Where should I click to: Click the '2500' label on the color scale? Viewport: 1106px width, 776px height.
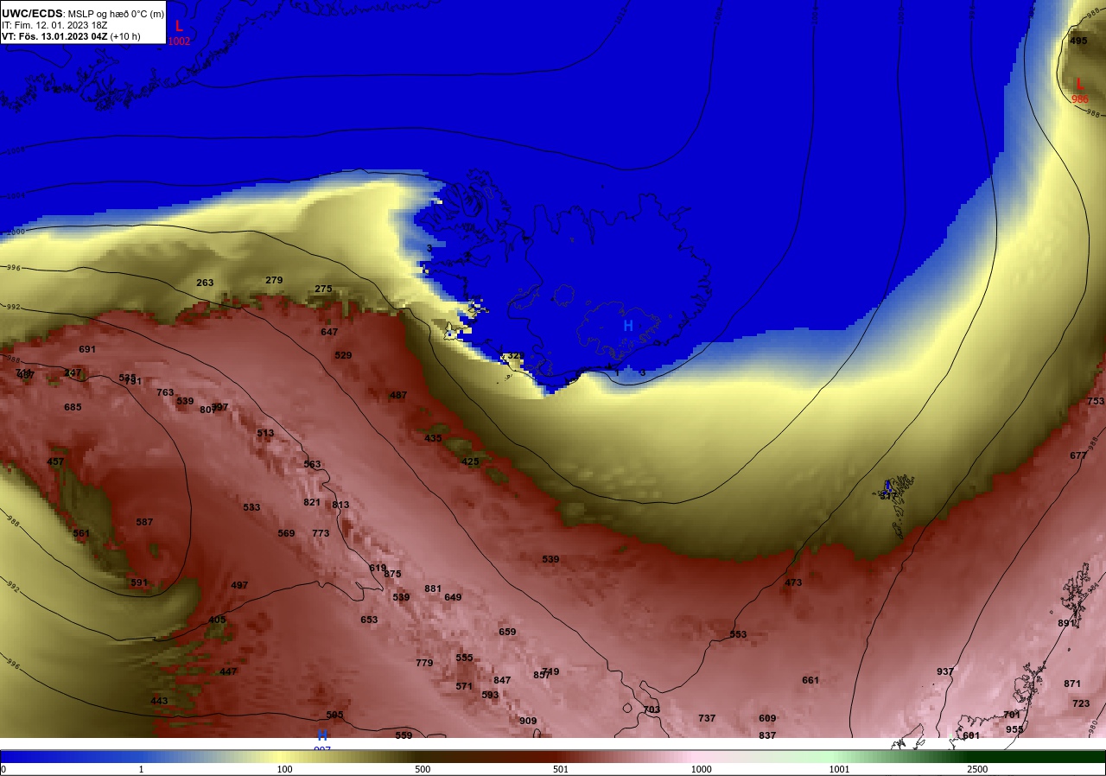click(977, 769)
